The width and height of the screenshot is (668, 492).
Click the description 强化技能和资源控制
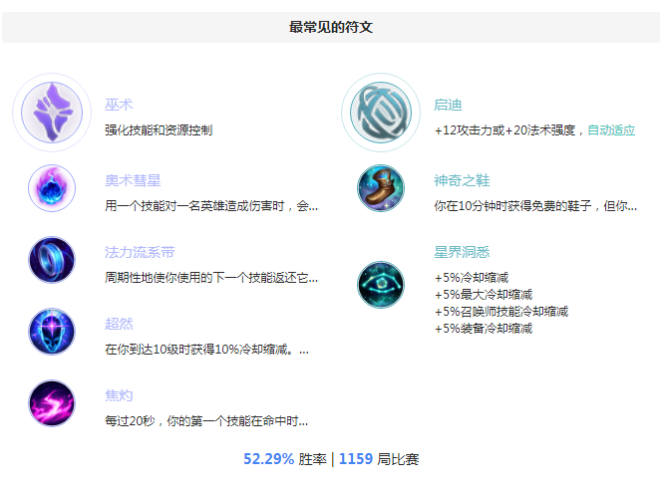[159, 130]
